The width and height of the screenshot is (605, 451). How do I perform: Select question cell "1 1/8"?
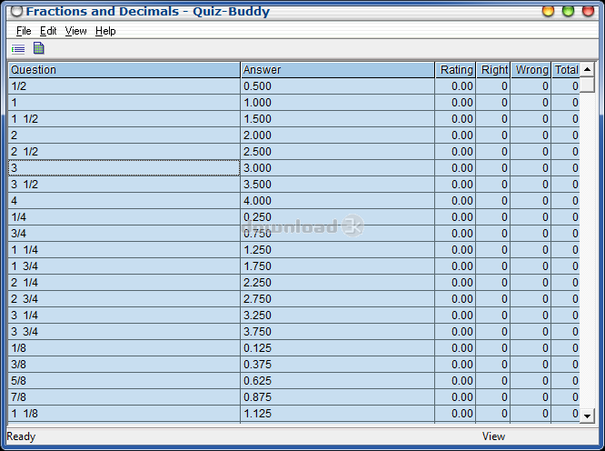click(x=124, y=414)
